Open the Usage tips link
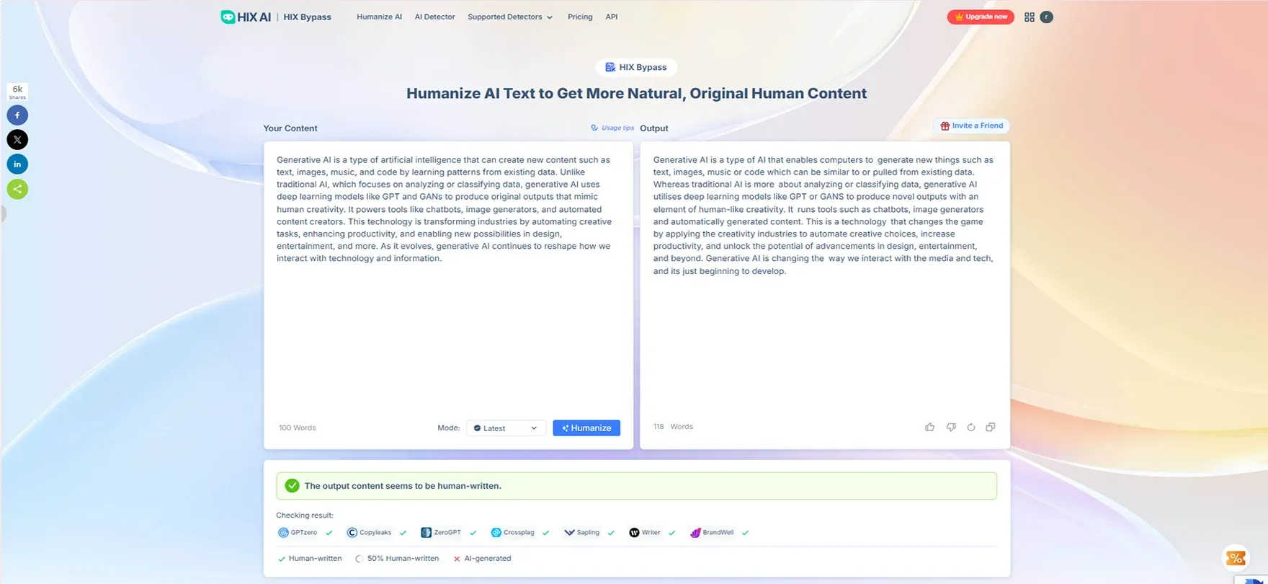The width and height of the screenshot is (1268, 584). [612, 128]
